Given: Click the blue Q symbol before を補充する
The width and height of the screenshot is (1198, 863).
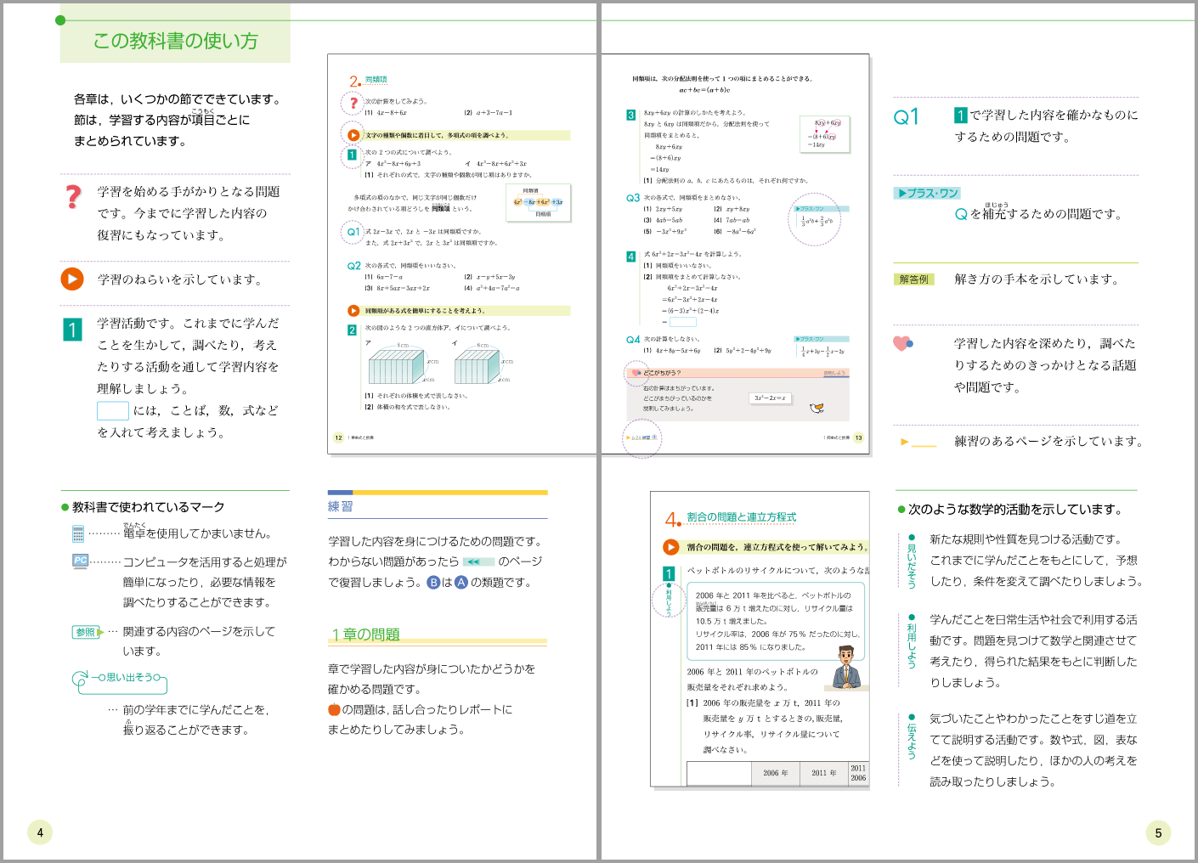Looking at the screenshot, I should 961,214.
